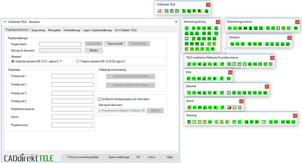Click the T telephone icon in CADdirekt TELE toolbar
The image size is (302, 163).
184,11
